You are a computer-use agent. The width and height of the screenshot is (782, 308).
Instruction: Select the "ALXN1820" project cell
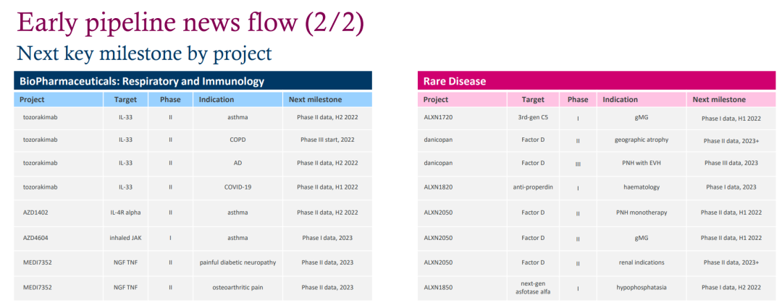tap(462, 187)
